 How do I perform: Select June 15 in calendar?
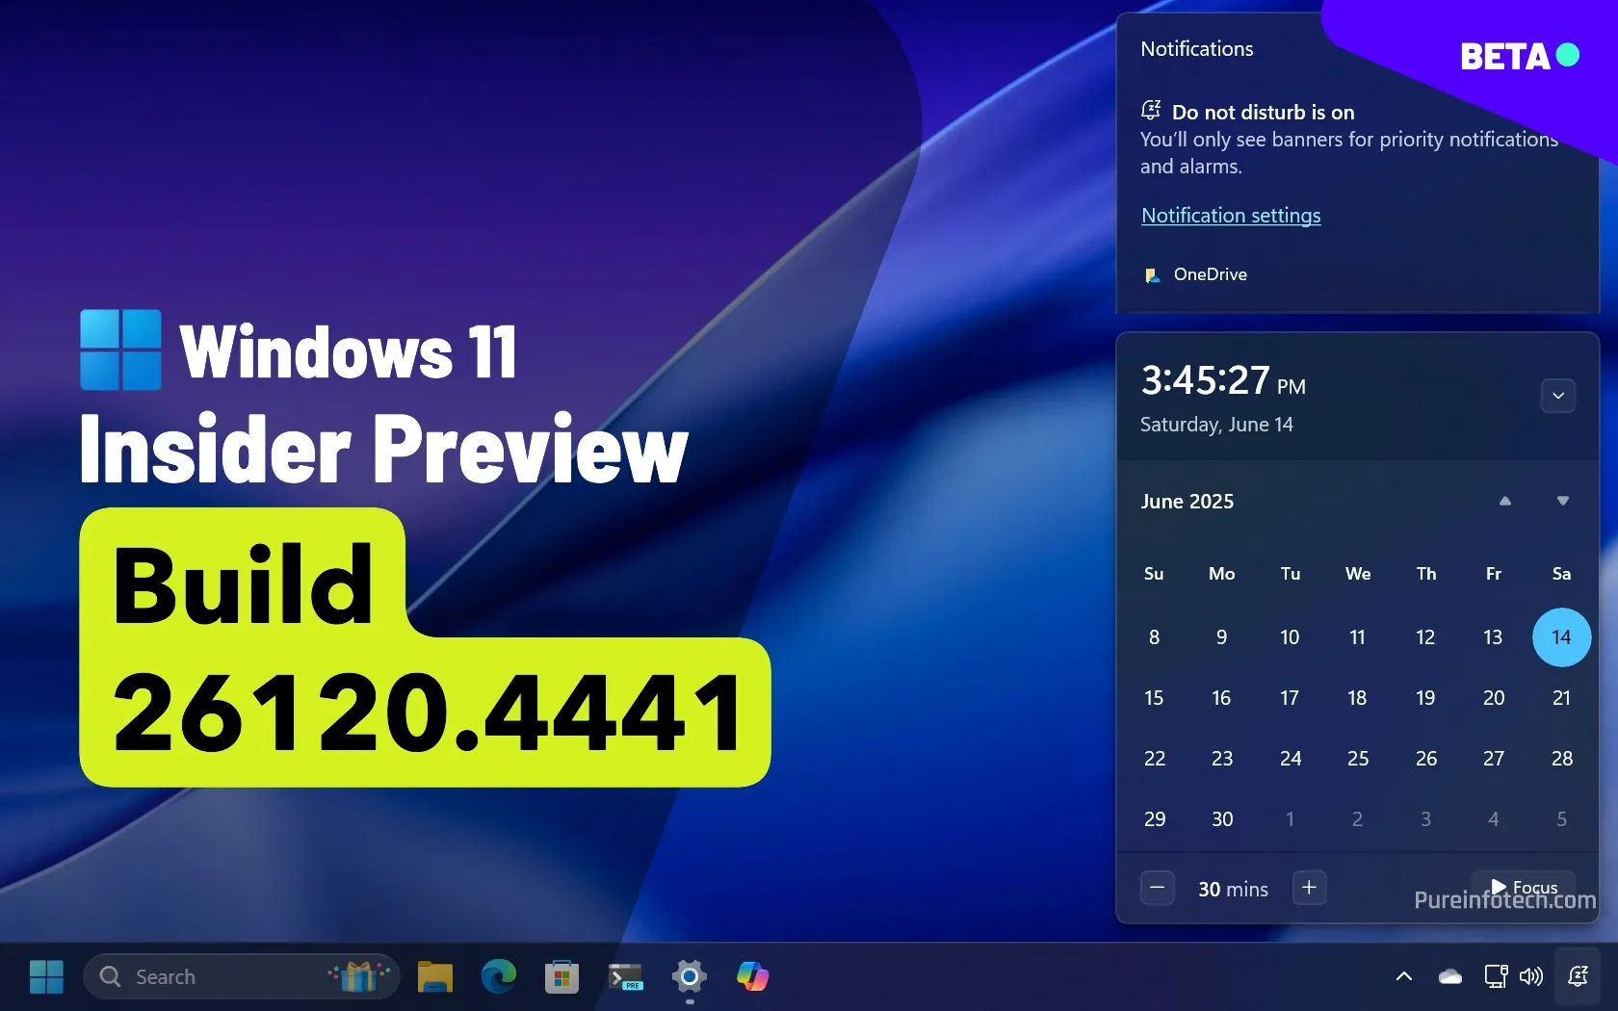(x=1154, y=698)
